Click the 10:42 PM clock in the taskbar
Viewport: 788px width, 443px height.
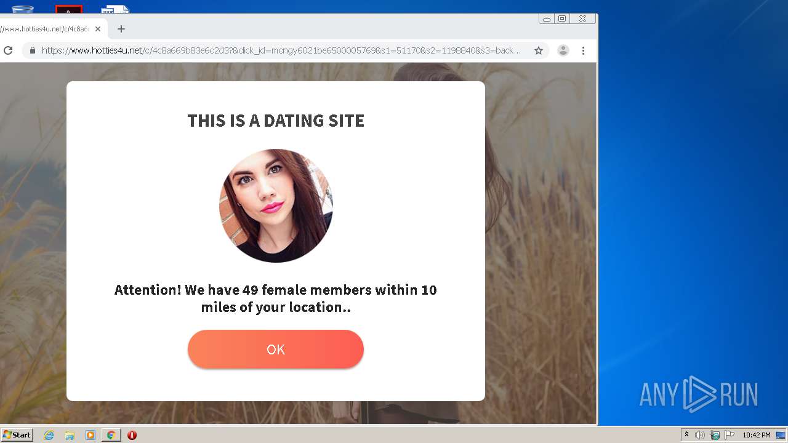point(756,435)
